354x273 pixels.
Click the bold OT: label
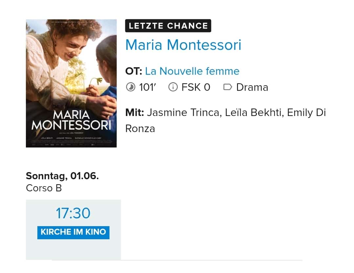pos(134,71)
